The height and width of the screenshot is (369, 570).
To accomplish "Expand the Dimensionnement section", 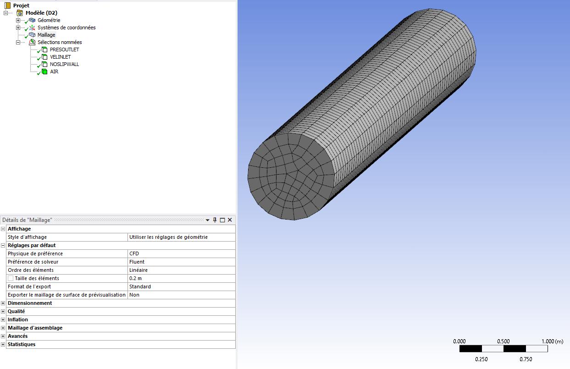I will click(3, 303).
